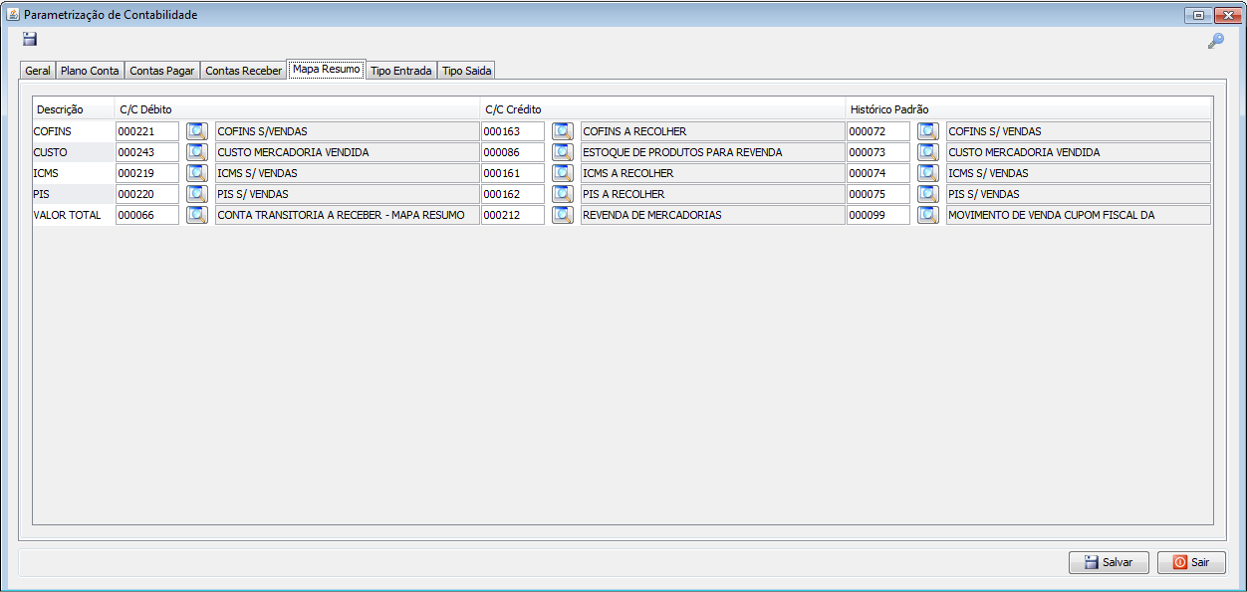Screen dimensions: 1247x592
Task: Click CUSTO credit code field 000086
Action: [x=512, y=152]
